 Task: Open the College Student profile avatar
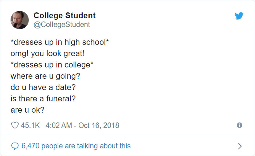point(20,20)
